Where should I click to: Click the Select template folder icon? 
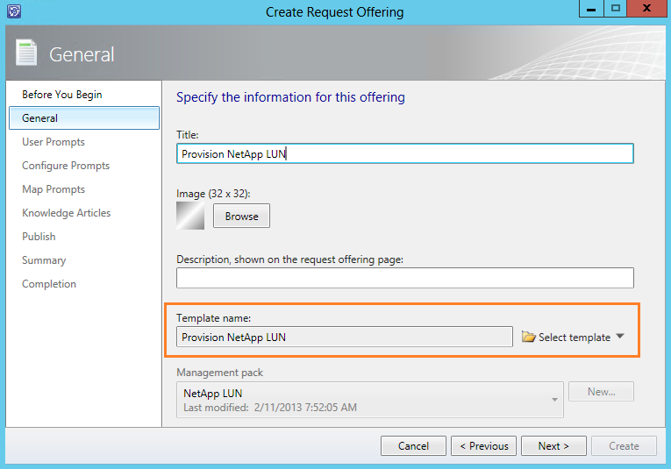point(529,337)
